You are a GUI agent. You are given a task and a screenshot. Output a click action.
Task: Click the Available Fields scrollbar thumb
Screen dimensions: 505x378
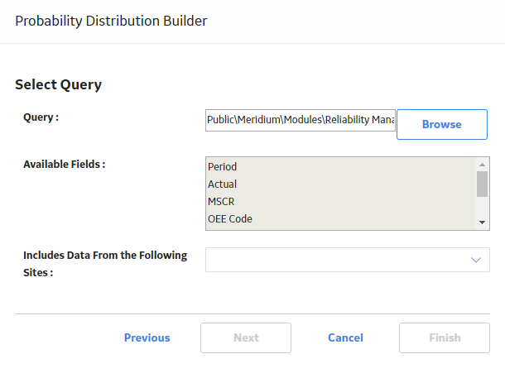482,184
